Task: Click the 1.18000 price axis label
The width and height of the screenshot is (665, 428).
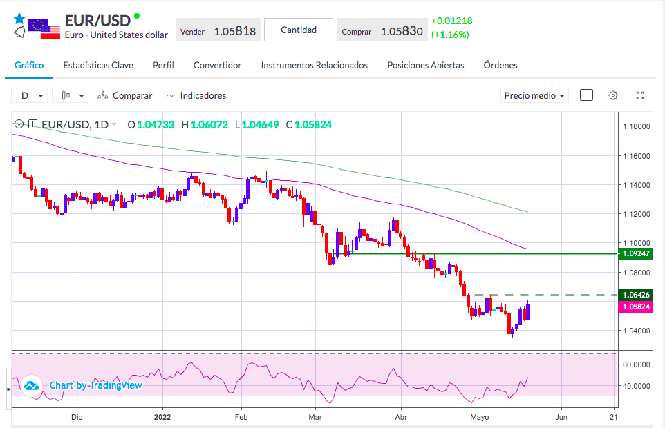Action: tap(636, 126)
